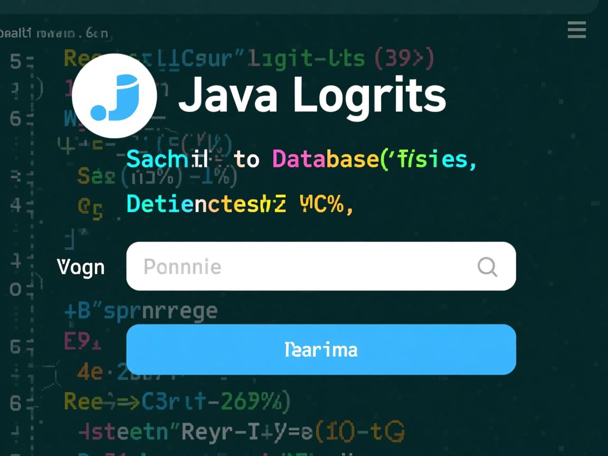Click the magnifying glass search icon
The height and width of the screenshot is (456, 608).
pos(487,268)
